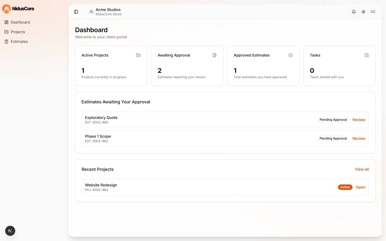Click the Active Projects folder icon
This screenshot has width=386, height=241.
pos(138,55)
